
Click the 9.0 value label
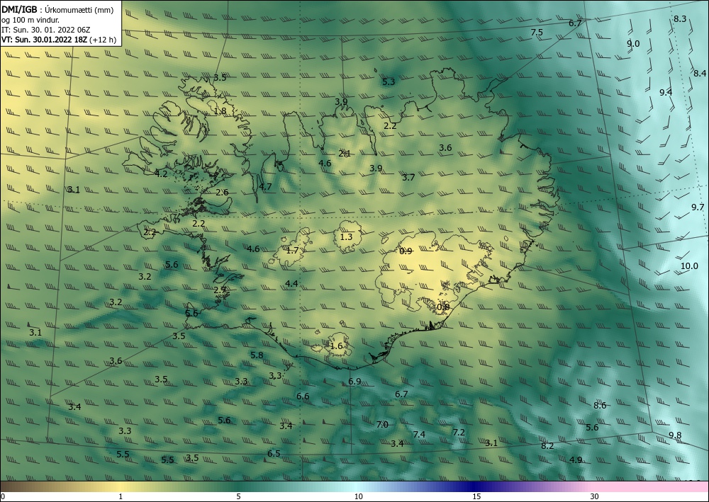pyautogui.click(x=633, y=44)
